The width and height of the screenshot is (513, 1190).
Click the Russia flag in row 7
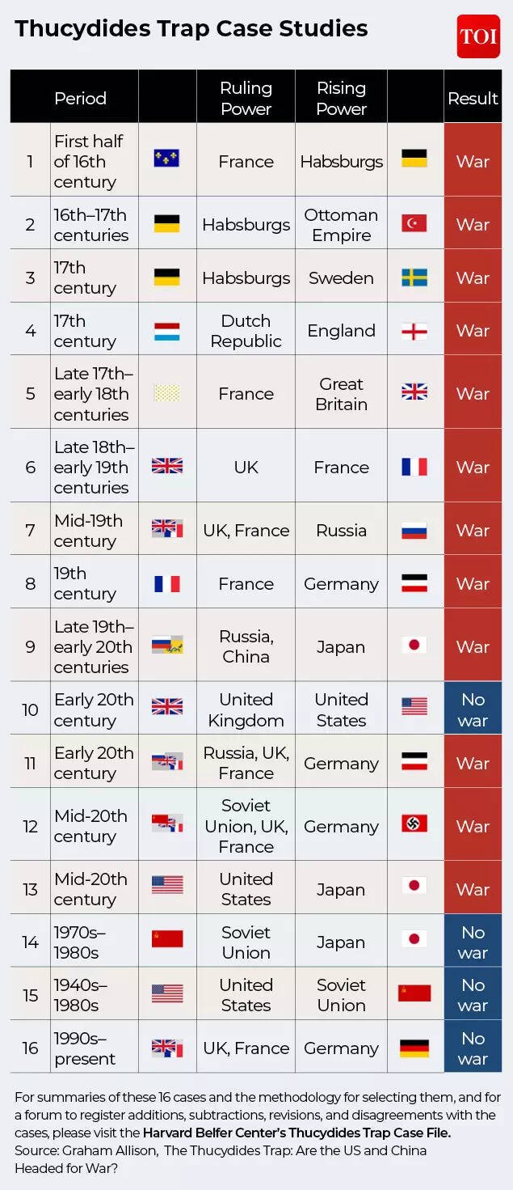[414, 531]
